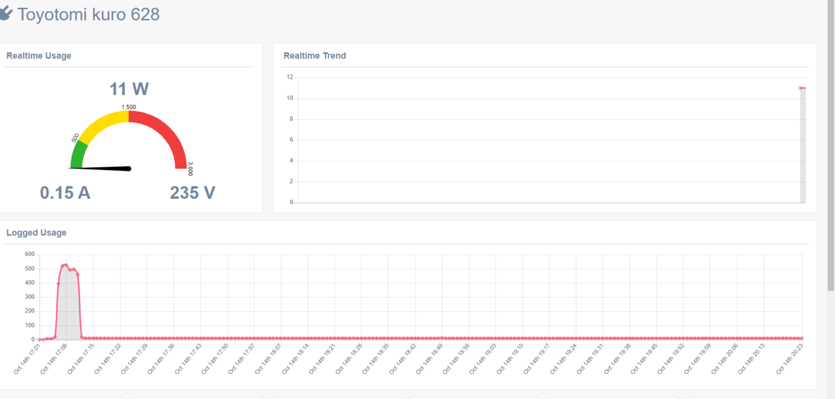
Task: Click the Toyotomi kuro 628 page title
Action: (88, 15)
